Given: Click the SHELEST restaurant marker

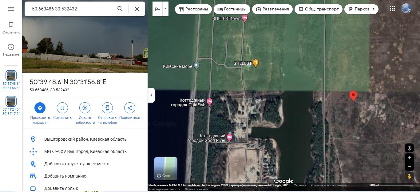Looking at the screenshot, I should coord(256,63).
